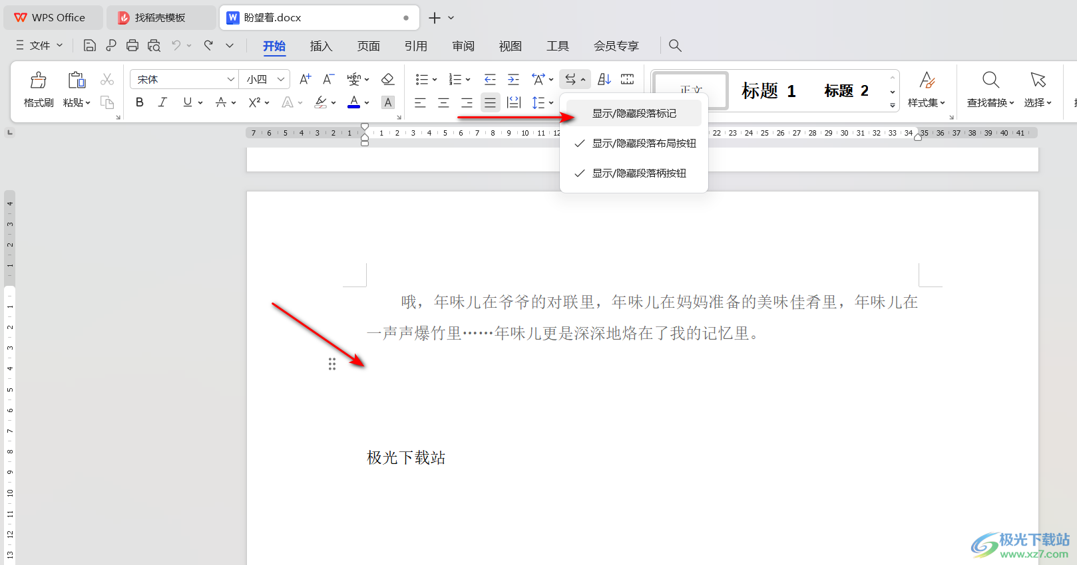
Task: Expand the quick access toolbar customize chevron
Action: pyautogui.click(x=230, y=45)
